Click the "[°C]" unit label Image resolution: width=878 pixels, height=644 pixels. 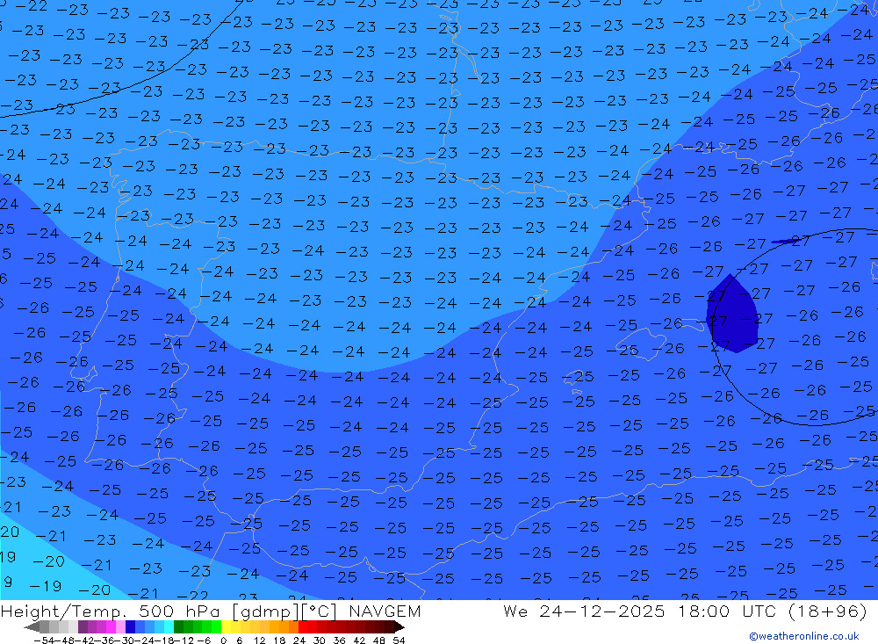[x=319, y=611]
